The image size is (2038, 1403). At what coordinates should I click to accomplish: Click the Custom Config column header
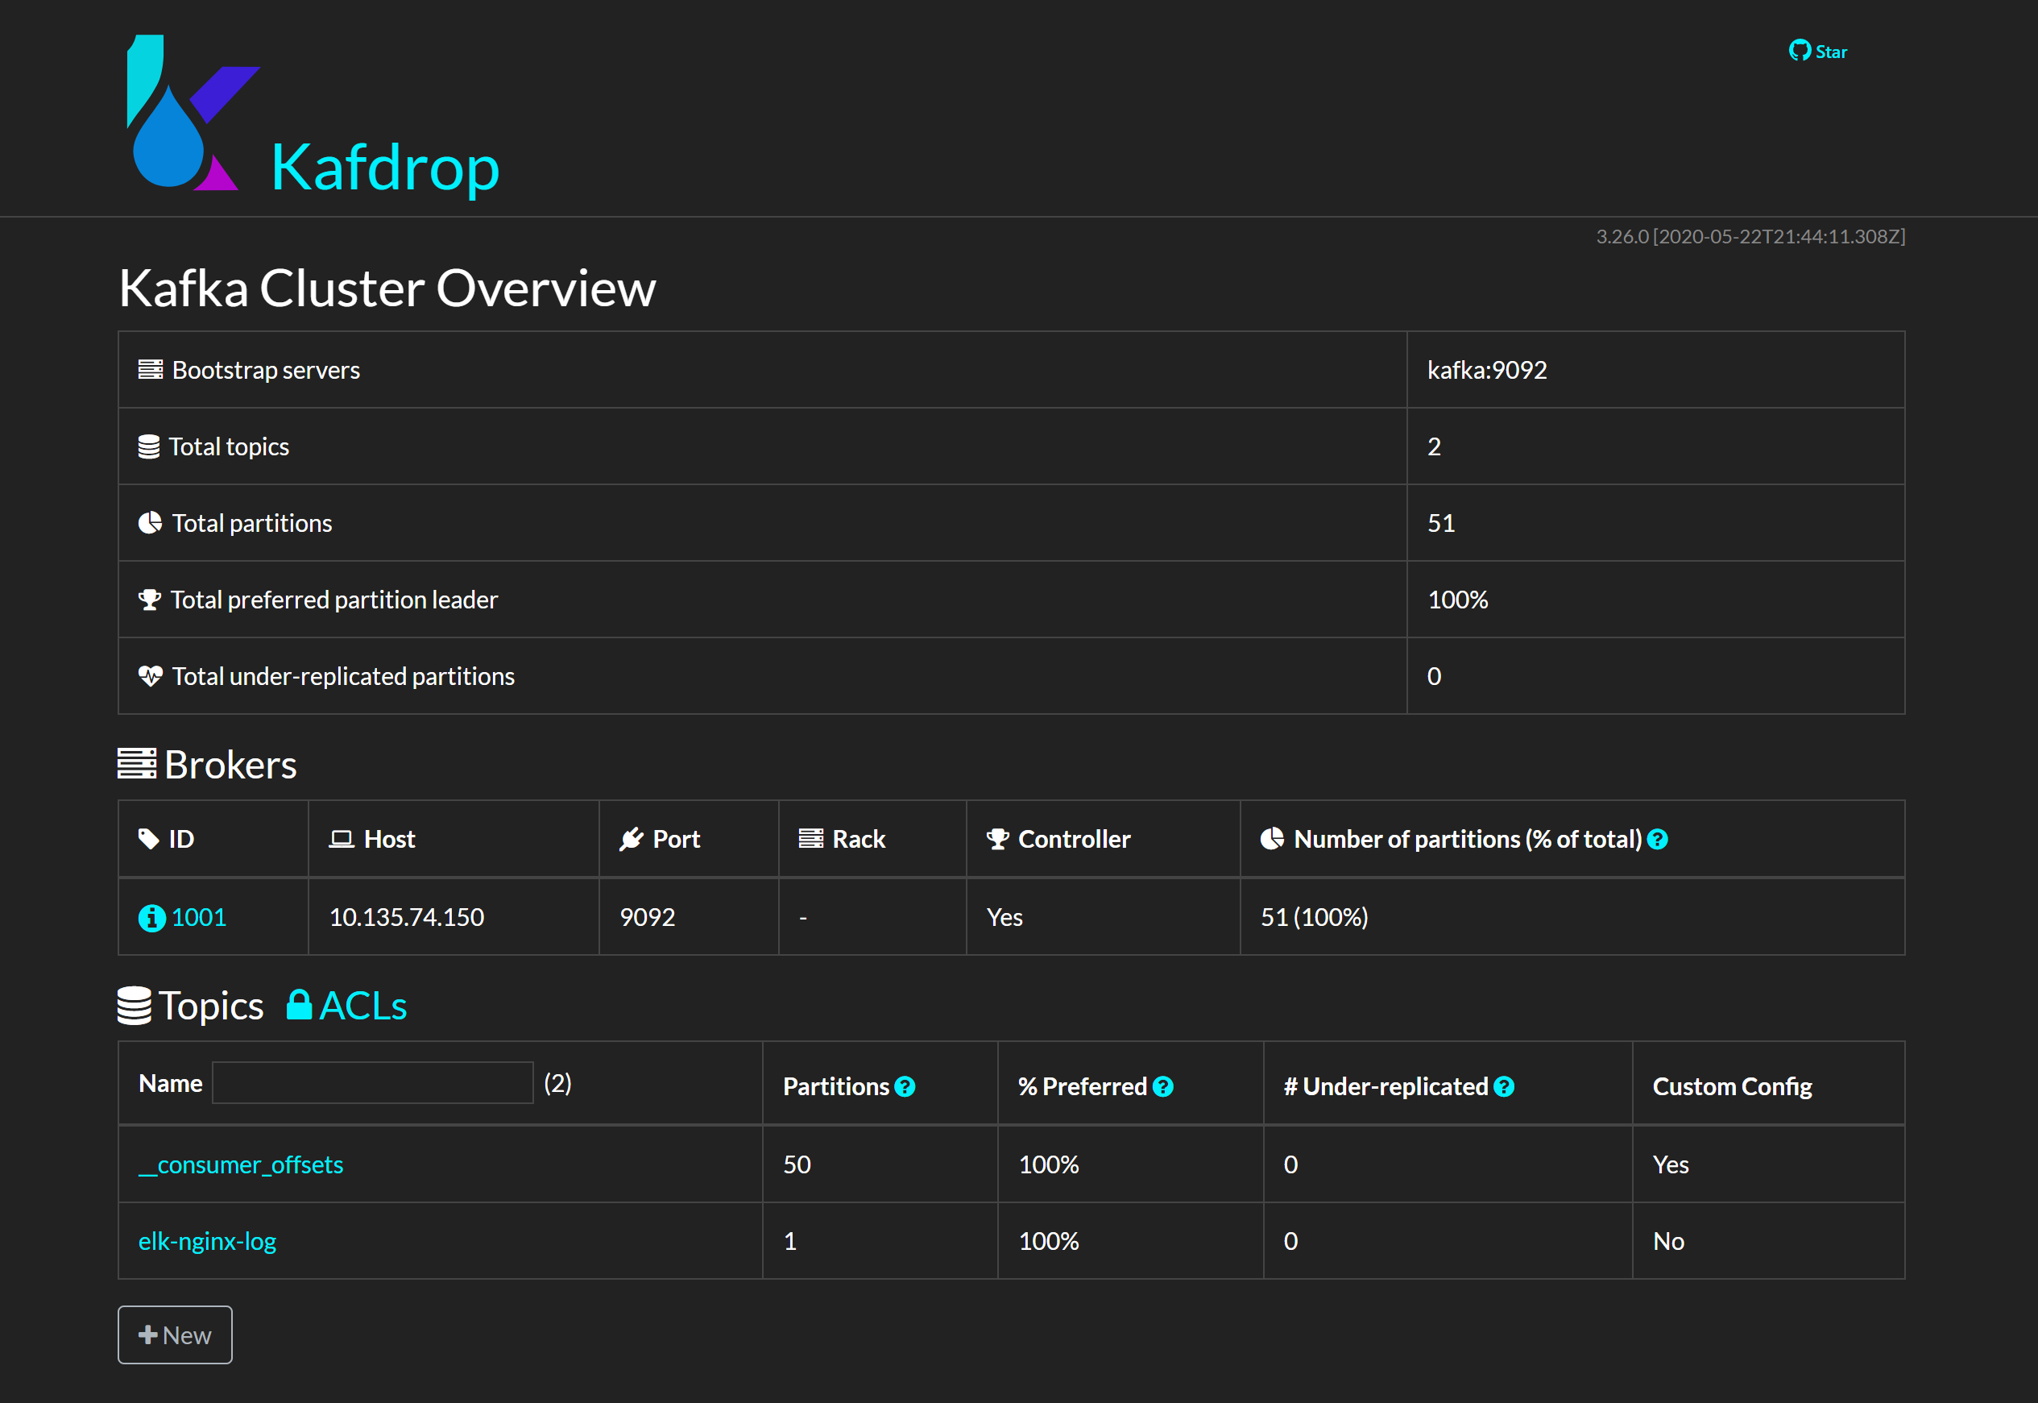point(1732,1087)
